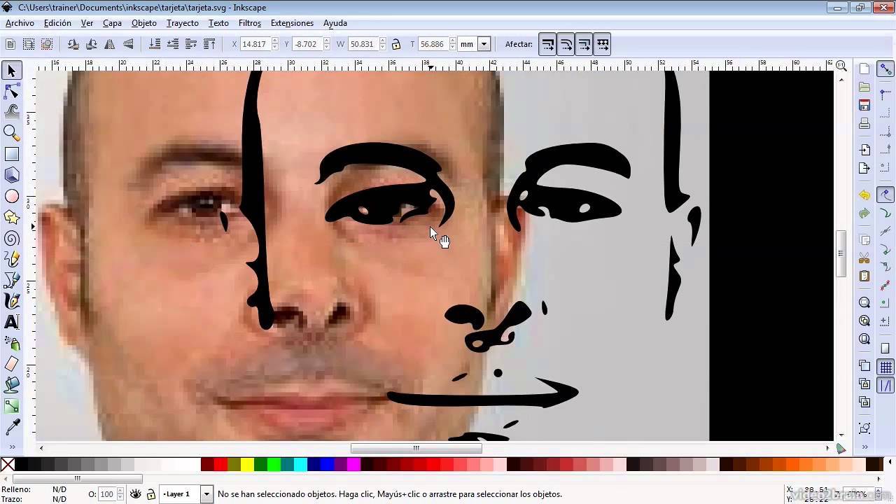The image size is (896, 504).
Task: Toggle scale rounded corners option
Action: point(566,44)
